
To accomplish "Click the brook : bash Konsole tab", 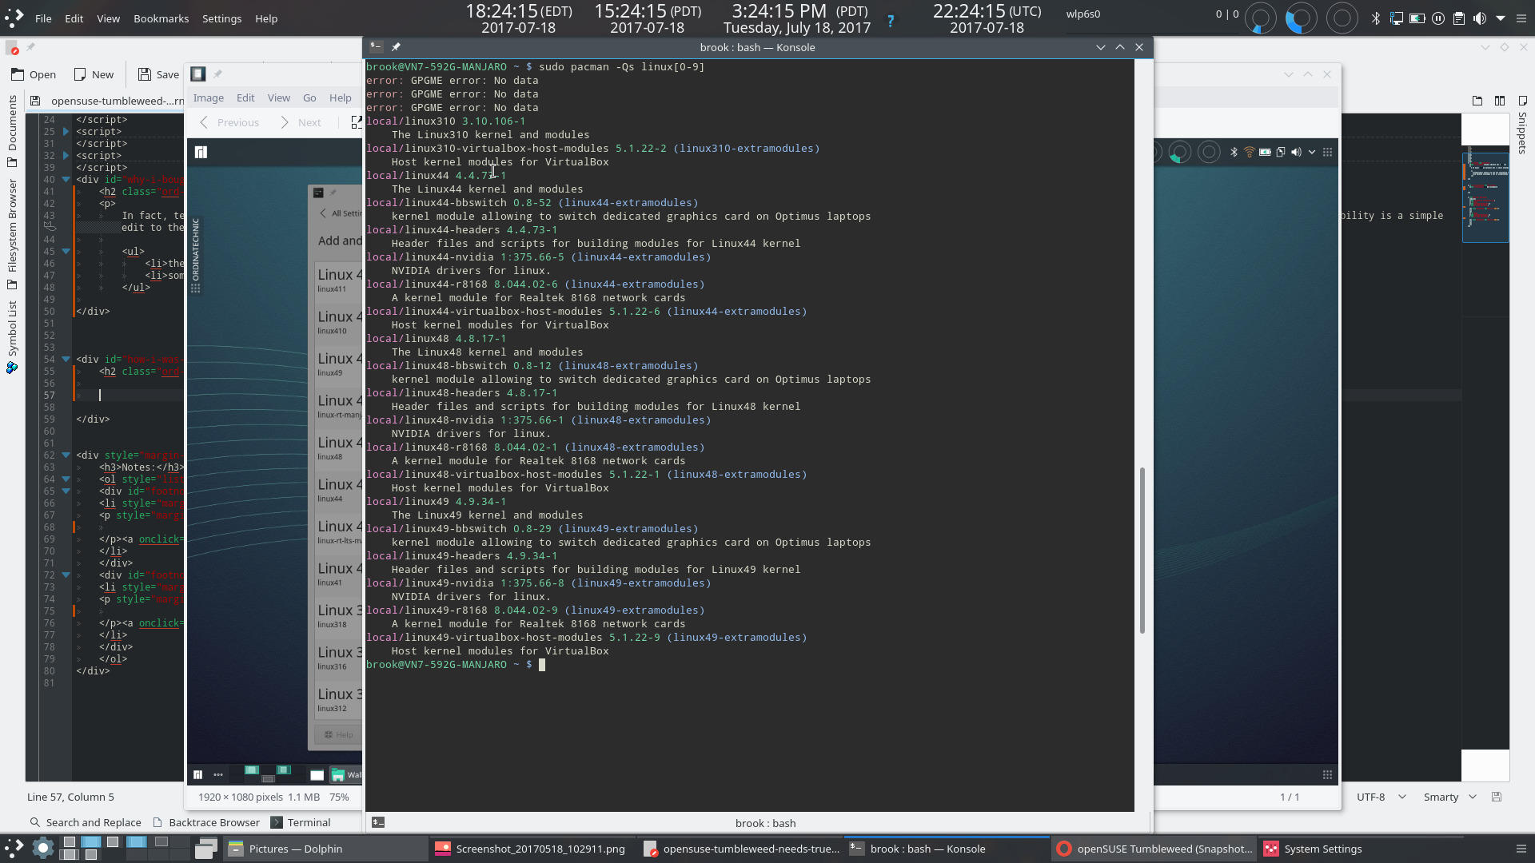I will click(765, 823).
